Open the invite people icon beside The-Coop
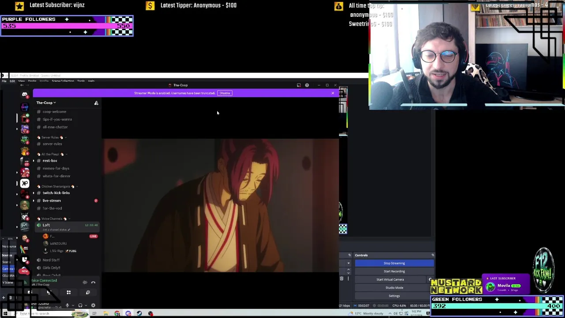 96,103
